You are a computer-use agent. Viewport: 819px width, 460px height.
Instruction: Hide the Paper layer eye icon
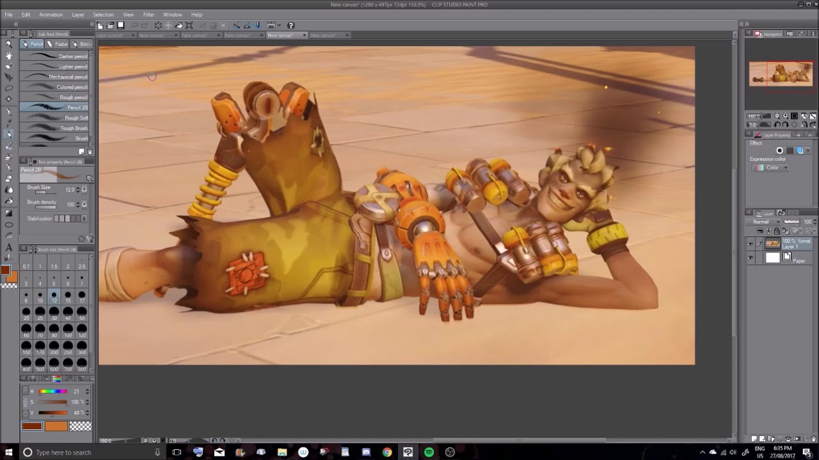click(x=751, y=258)
